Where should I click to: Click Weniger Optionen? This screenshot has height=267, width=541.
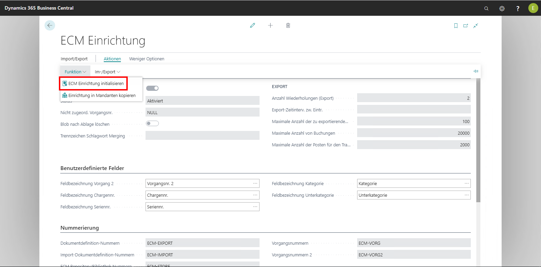pos(147,59)
